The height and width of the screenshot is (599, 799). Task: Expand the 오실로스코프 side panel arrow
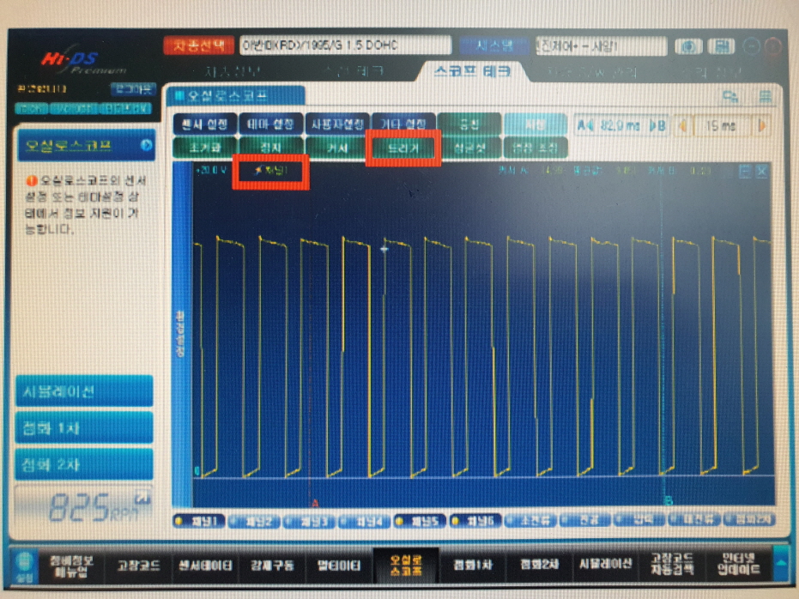click(145, 145)
